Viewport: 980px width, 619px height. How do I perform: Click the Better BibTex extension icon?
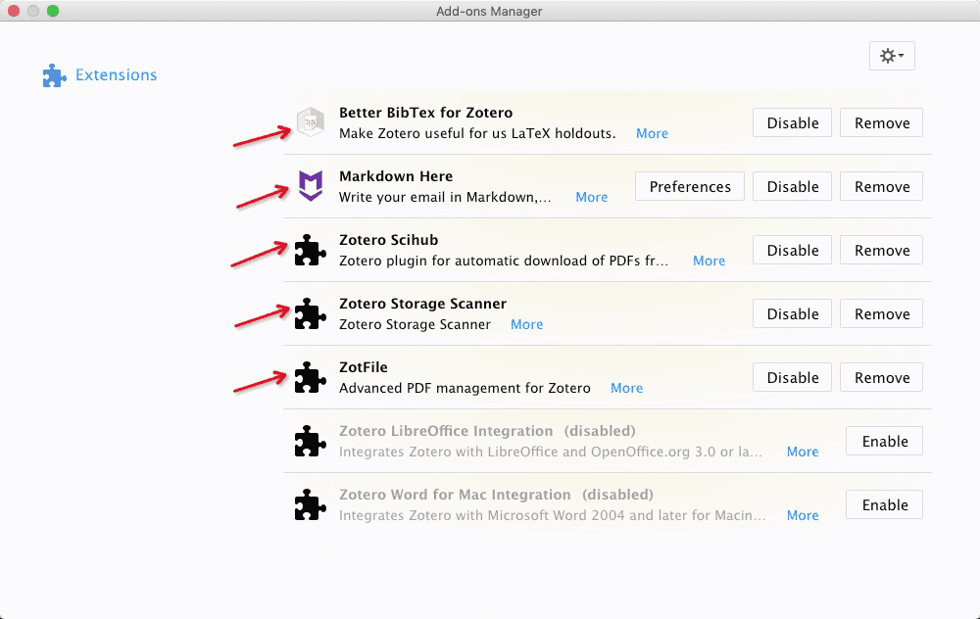310,123
